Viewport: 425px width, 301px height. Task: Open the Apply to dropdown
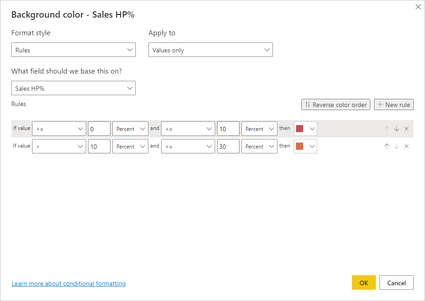[211, 50]
